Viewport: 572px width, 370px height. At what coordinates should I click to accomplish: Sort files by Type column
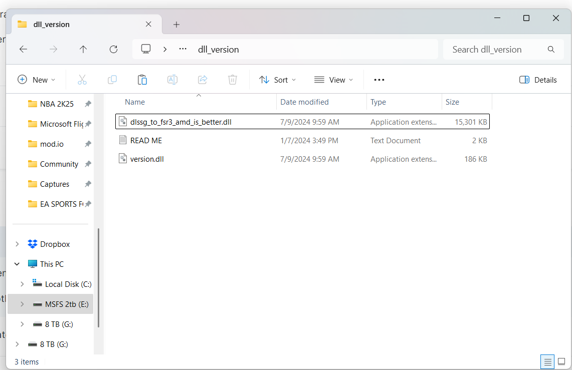point(378,102)
